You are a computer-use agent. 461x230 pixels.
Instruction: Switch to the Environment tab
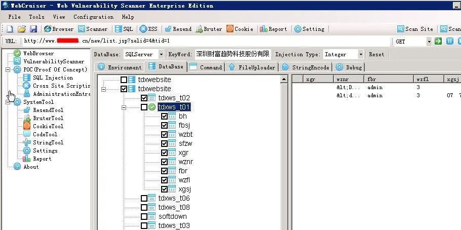[x=120, y=67]
